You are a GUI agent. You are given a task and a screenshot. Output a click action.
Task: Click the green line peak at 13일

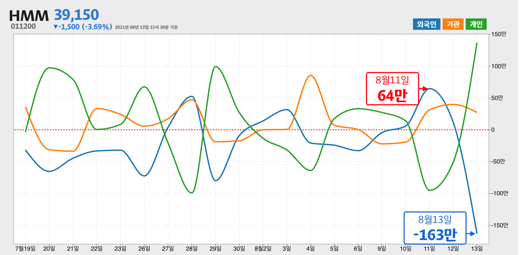tap(477, 43)
